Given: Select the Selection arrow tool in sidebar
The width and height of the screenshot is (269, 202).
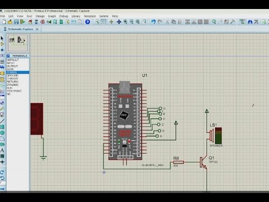Looking at the screenshot, I should pos(2,38).
